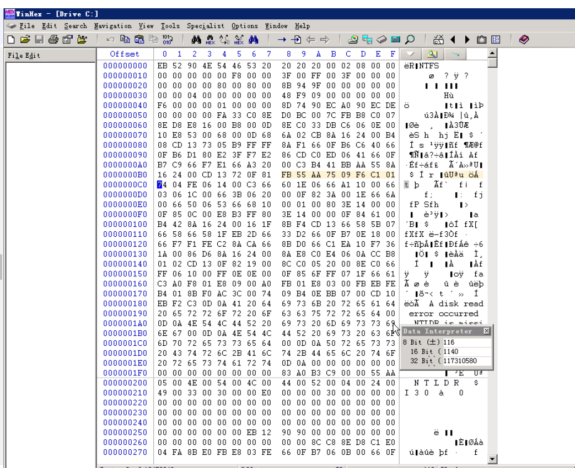Click the Open Folder icon with arrow

click(x=82, y=40)
